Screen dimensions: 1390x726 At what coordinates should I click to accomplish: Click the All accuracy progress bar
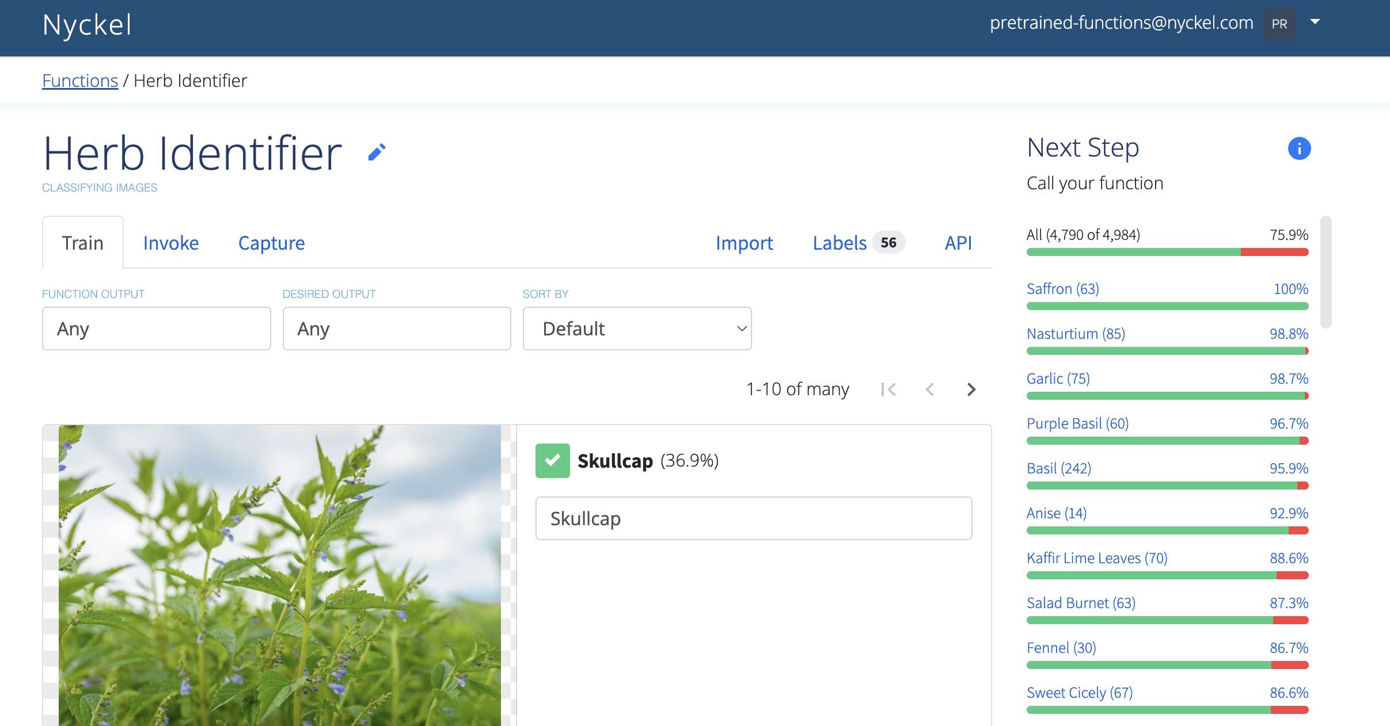(x=1167, y=251)
